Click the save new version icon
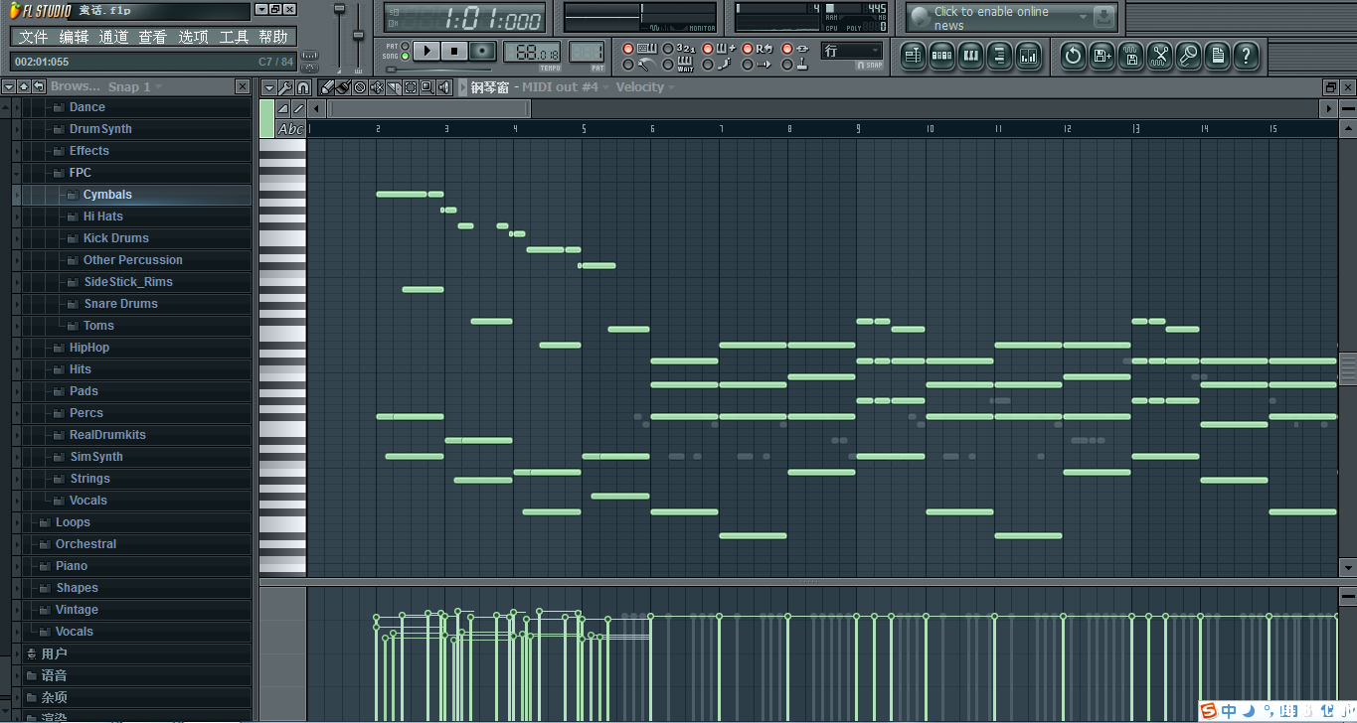 point(1102,55)
